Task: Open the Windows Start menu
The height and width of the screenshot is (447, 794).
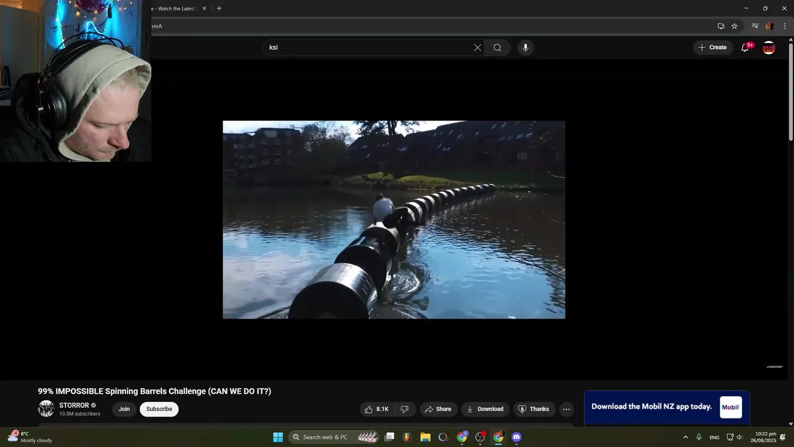Action: (x=278, y=437)
